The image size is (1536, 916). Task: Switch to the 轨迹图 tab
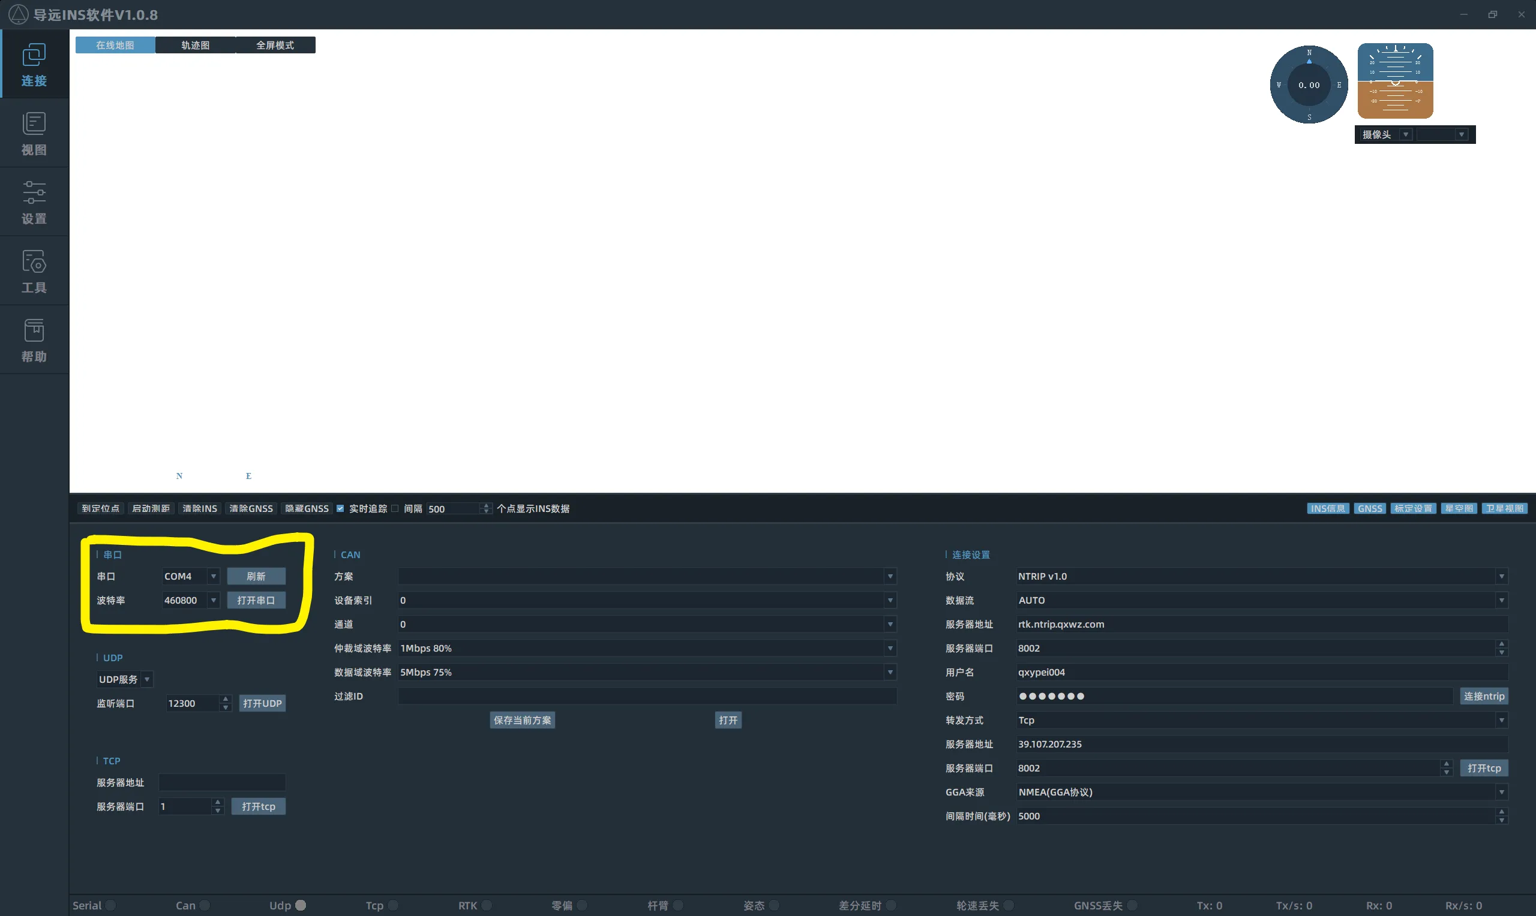tap(195, 45)
